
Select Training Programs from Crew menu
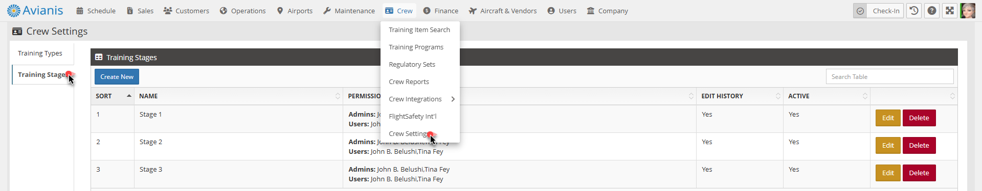coord(420,47)
